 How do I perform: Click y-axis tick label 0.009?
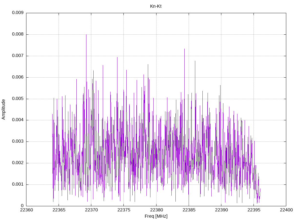[x=18, y=13]
